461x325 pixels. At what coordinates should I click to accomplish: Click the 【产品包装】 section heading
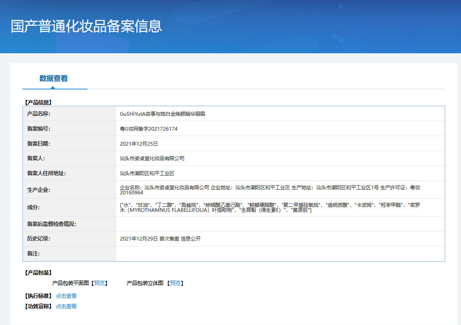[x=38, y=273]
